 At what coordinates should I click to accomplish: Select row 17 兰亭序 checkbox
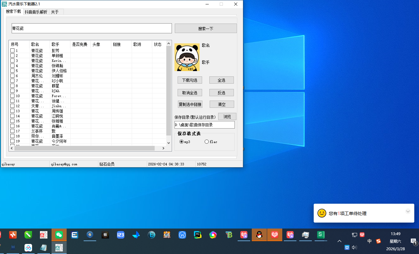click(x=13, y=131)
